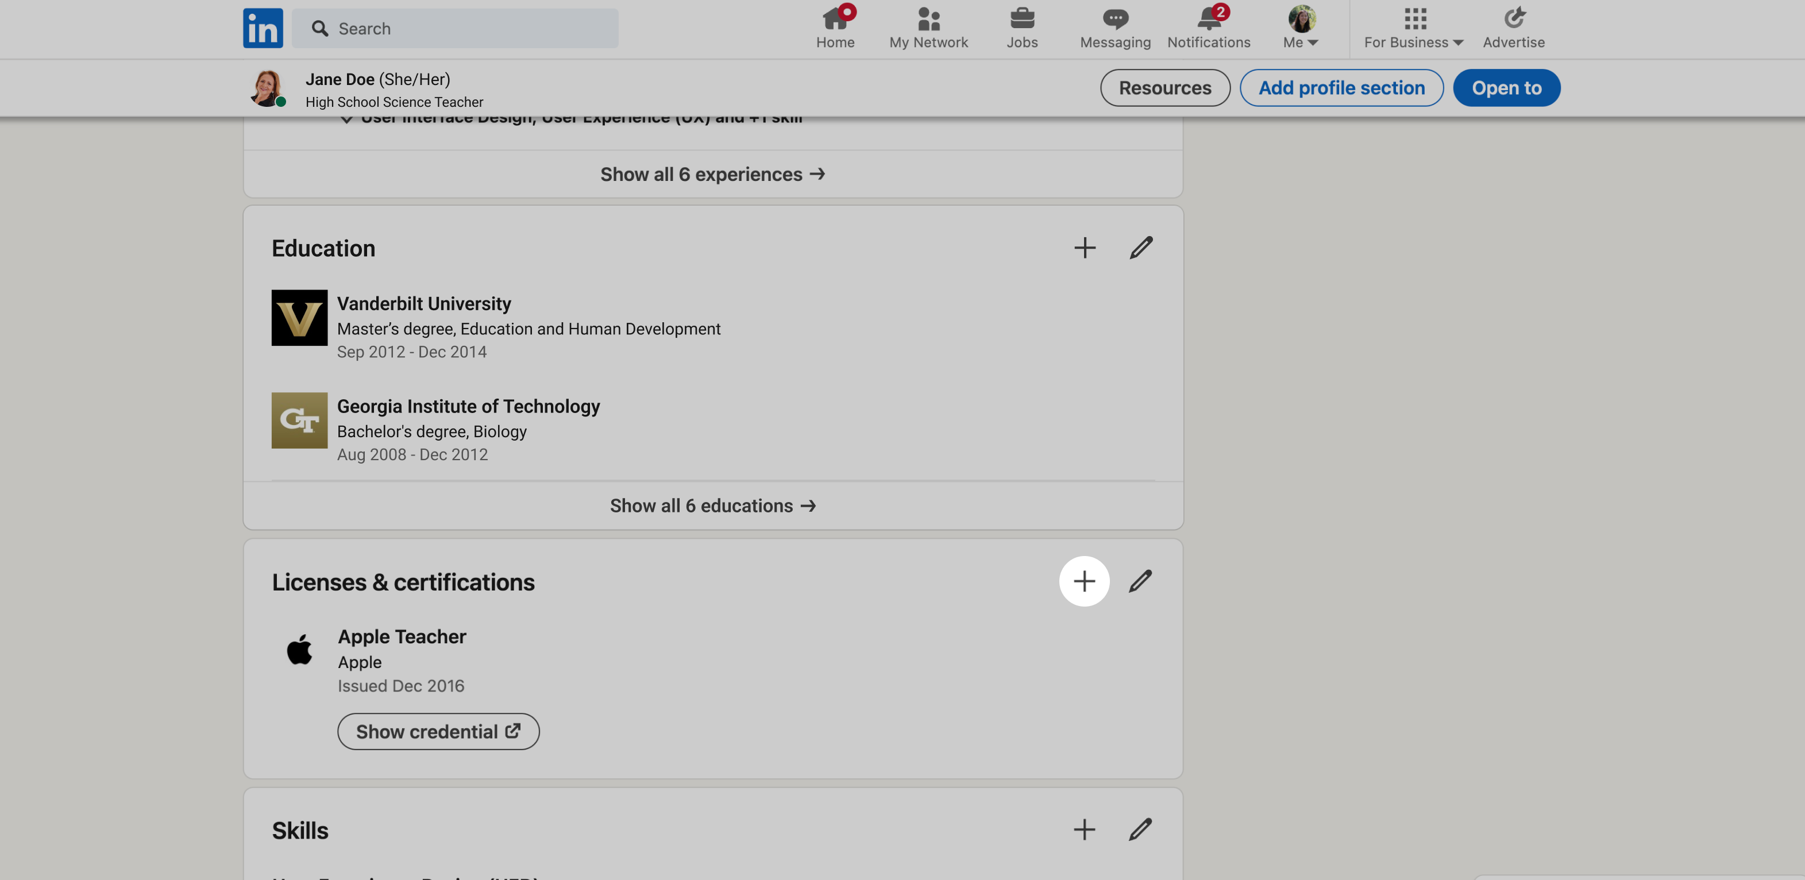Click 'Master's degree, Education and Human Development' text
This screenshot has height=880, width=1805.
[x=529, y=329]
